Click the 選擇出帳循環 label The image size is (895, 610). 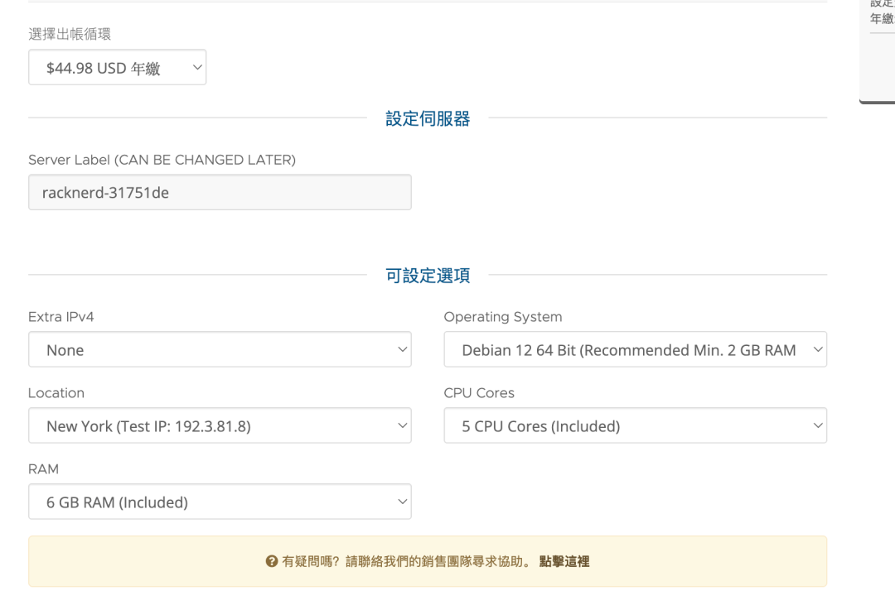pos(70,34)
